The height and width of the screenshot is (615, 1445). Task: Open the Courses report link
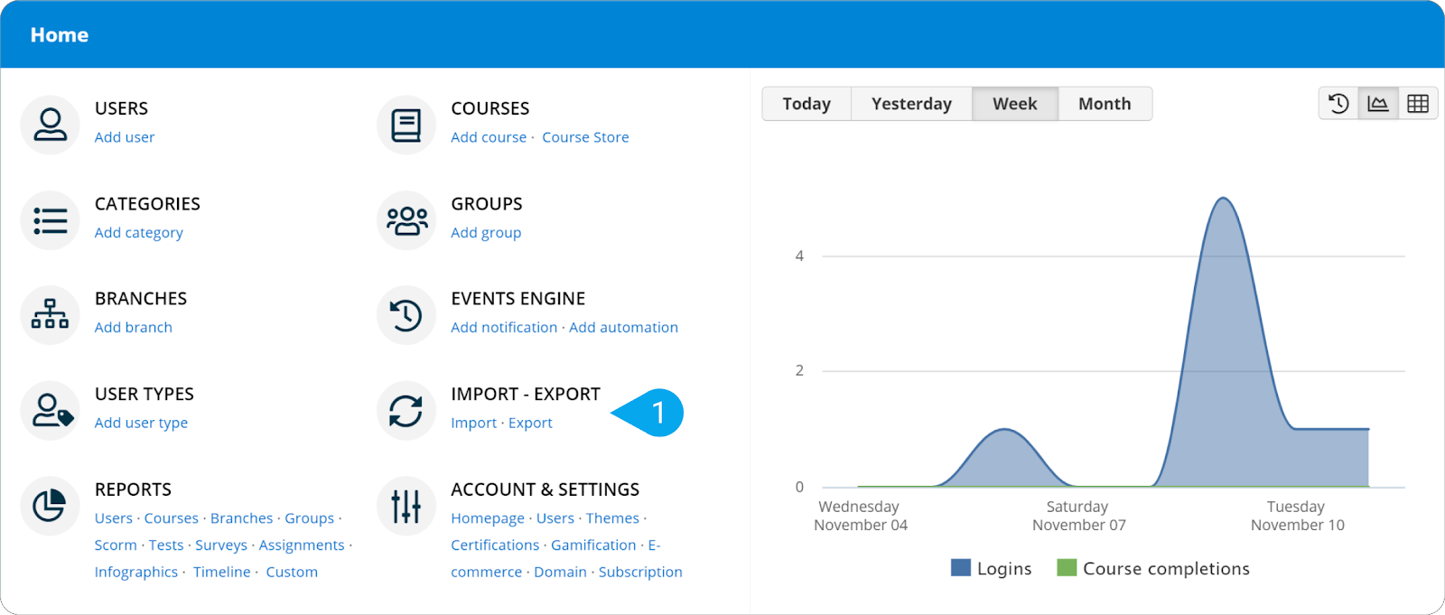coord(172,518)
